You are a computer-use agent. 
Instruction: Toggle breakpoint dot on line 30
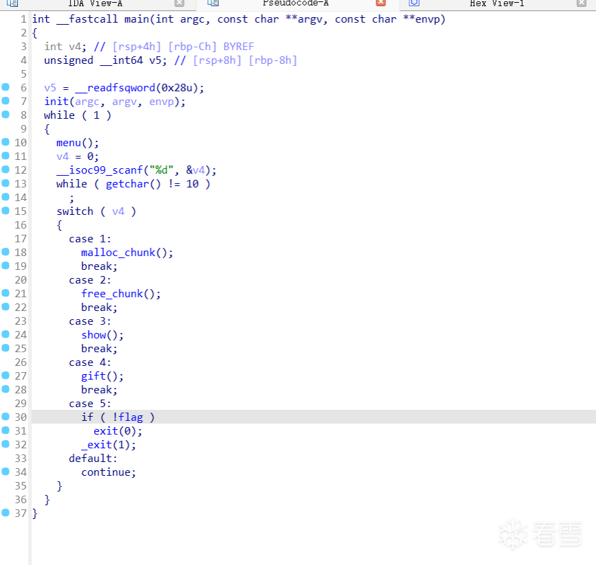5,417
